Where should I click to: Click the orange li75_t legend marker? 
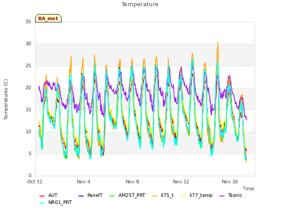(155, 196)
